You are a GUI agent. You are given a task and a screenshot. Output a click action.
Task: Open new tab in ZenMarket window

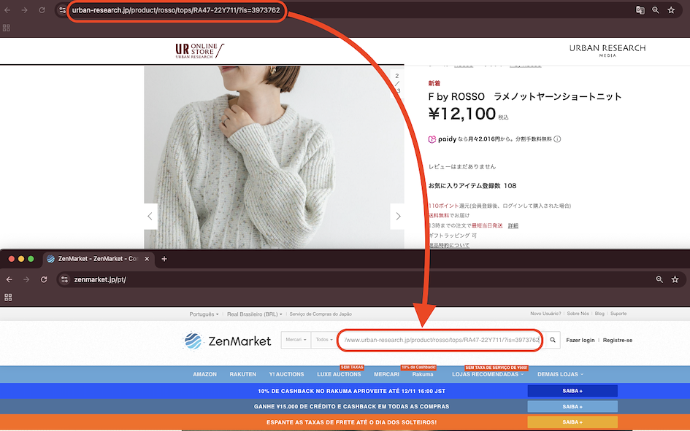(x=164, y=259)
